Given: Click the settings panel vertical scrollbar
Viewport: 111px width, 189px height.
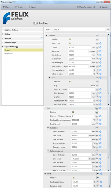Looking at the screenshot, I should (x=108, y=64).
